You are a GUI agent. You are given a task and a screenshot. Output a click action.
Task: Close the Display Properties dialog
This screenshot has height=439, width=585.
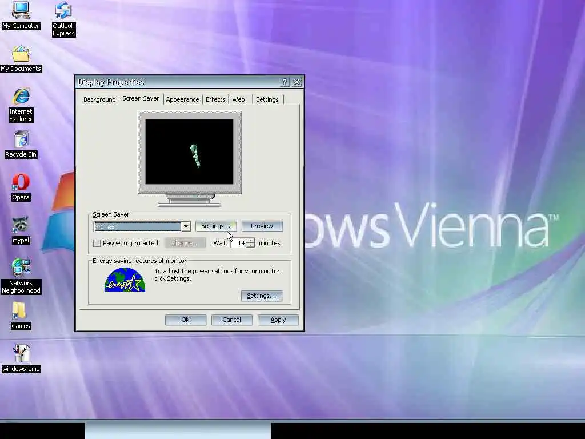coord(297,82)
